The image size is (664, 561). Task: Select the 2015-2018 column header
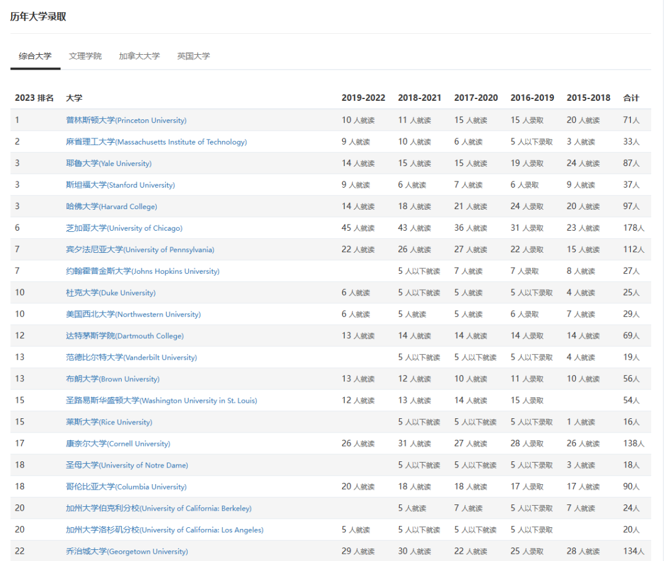click(588, 98)
